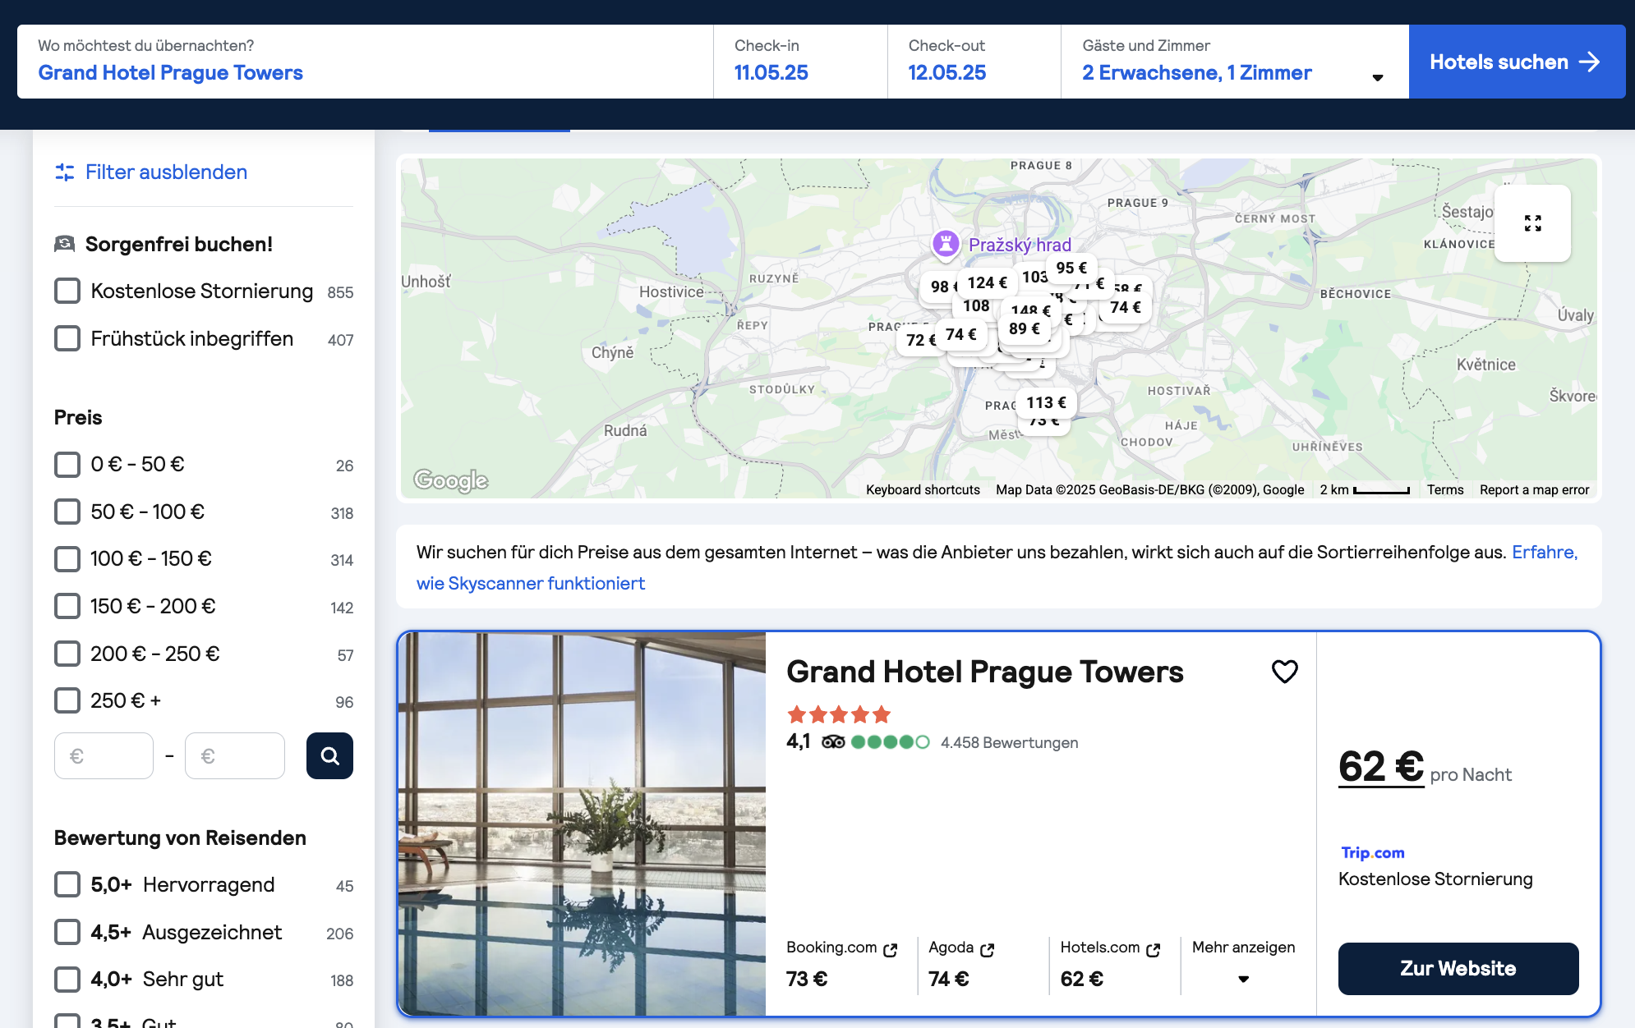The image size is (1635, 1028).
Task: Click the Sorgenfrei buchen shield icon
Action: tap(64, 244)
